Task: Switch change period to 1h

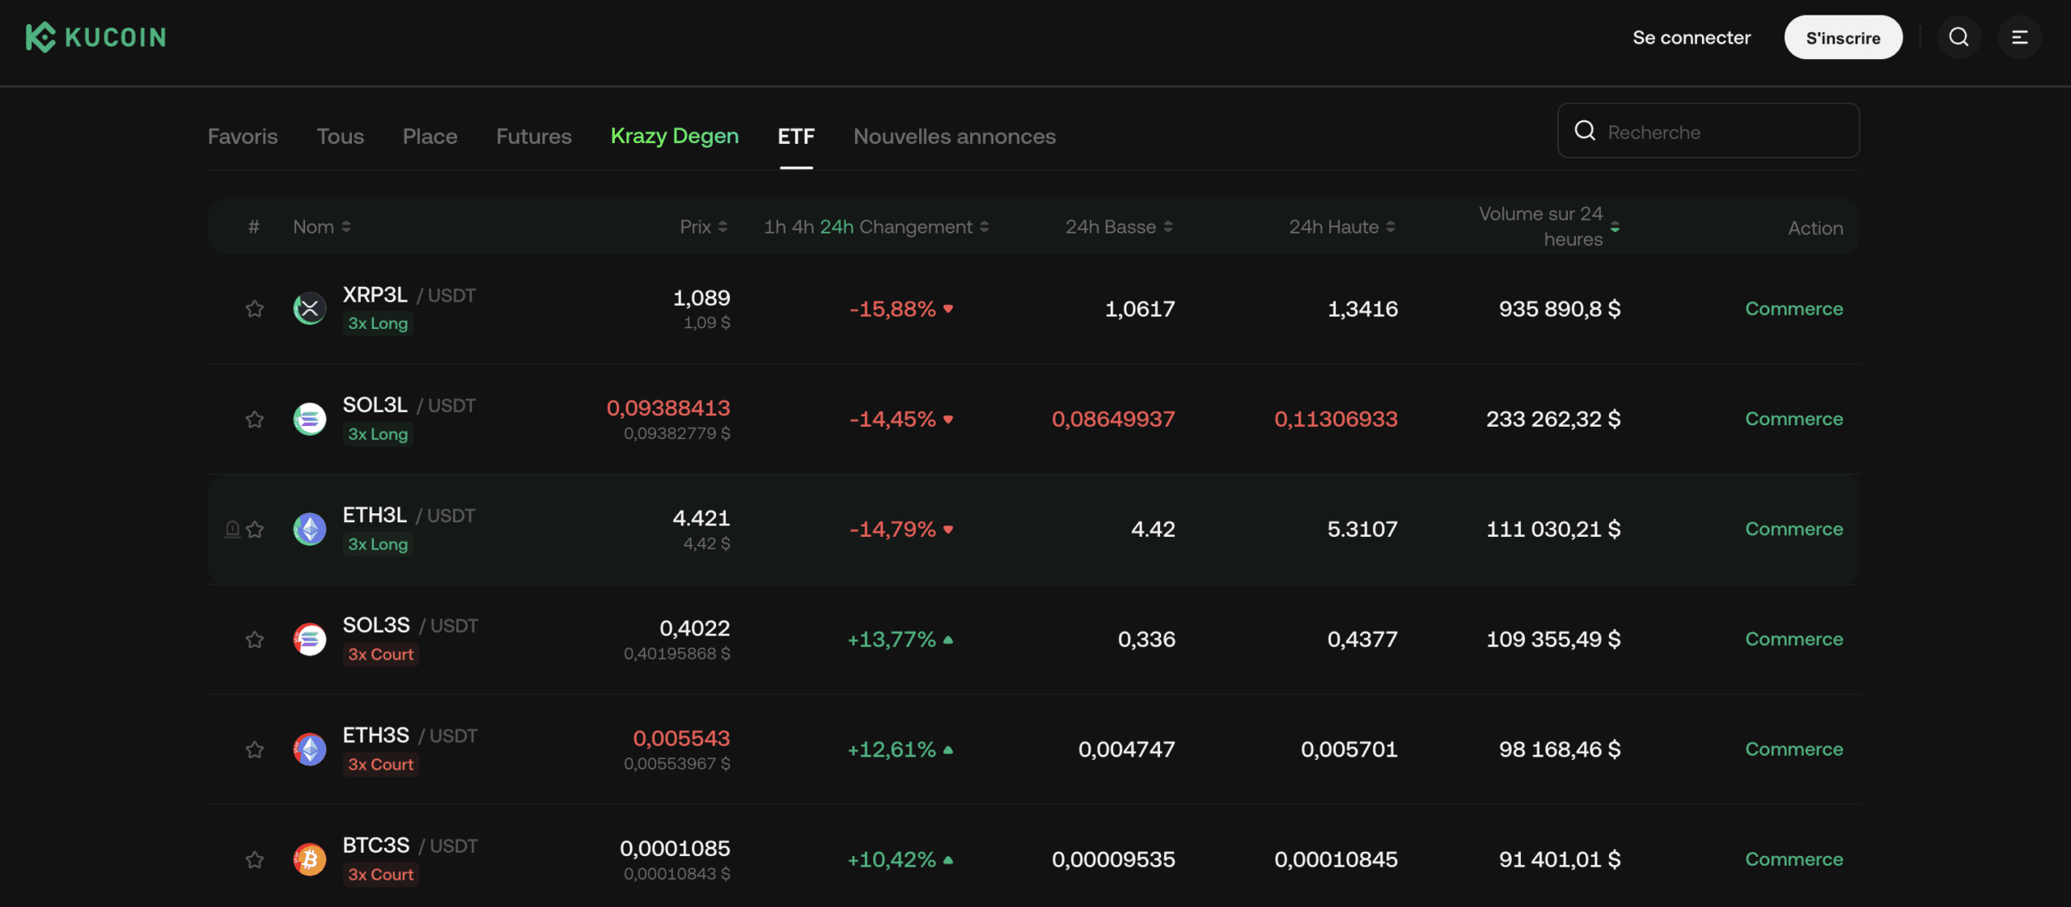Action: (x=775, y=226)
